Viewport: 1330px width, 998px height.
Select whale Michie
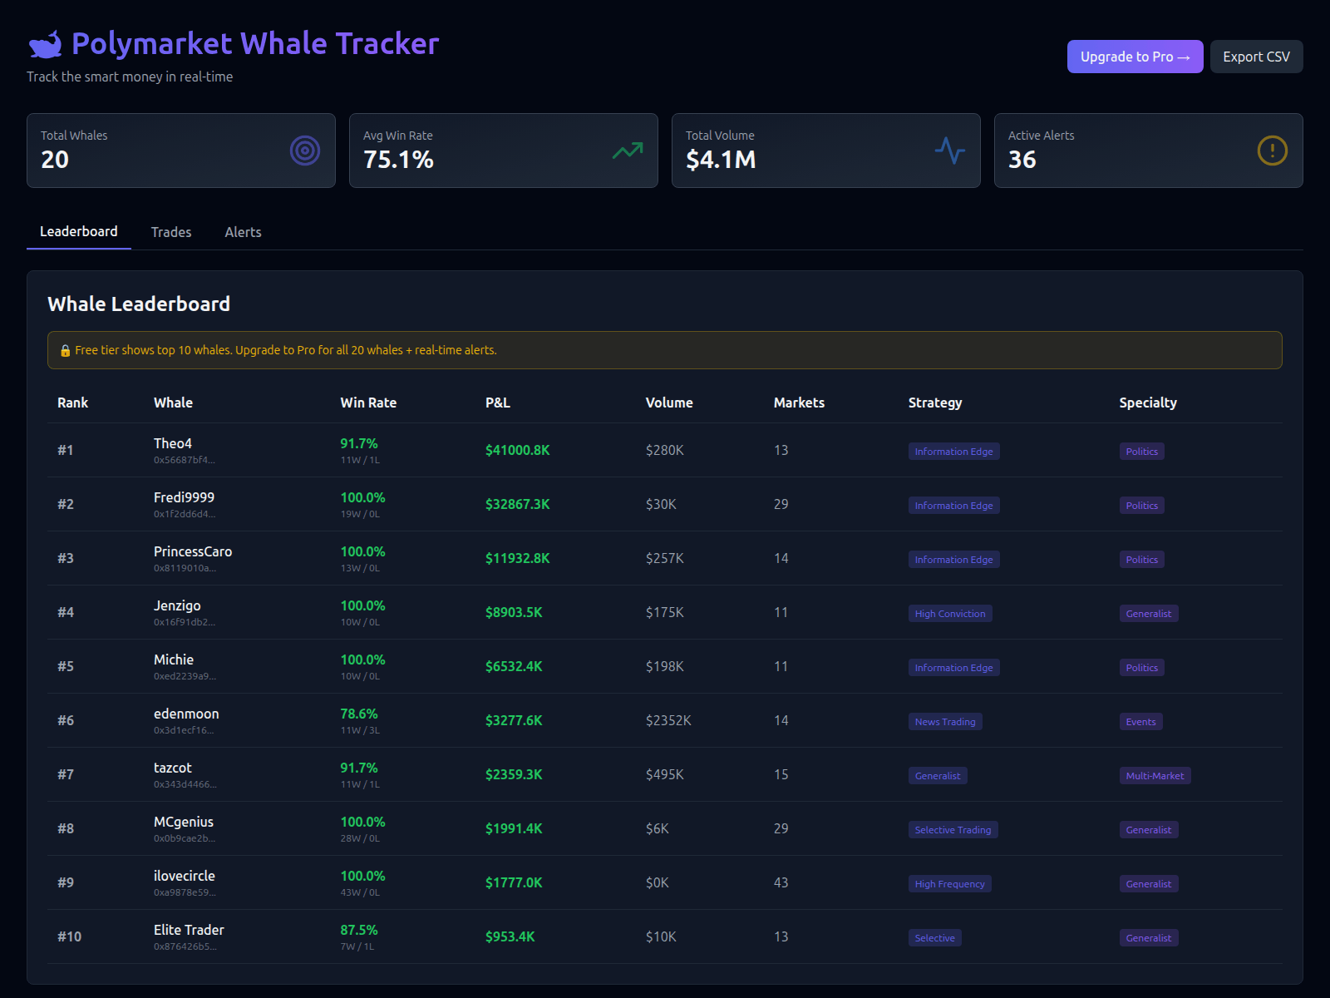tap(174, 660)
